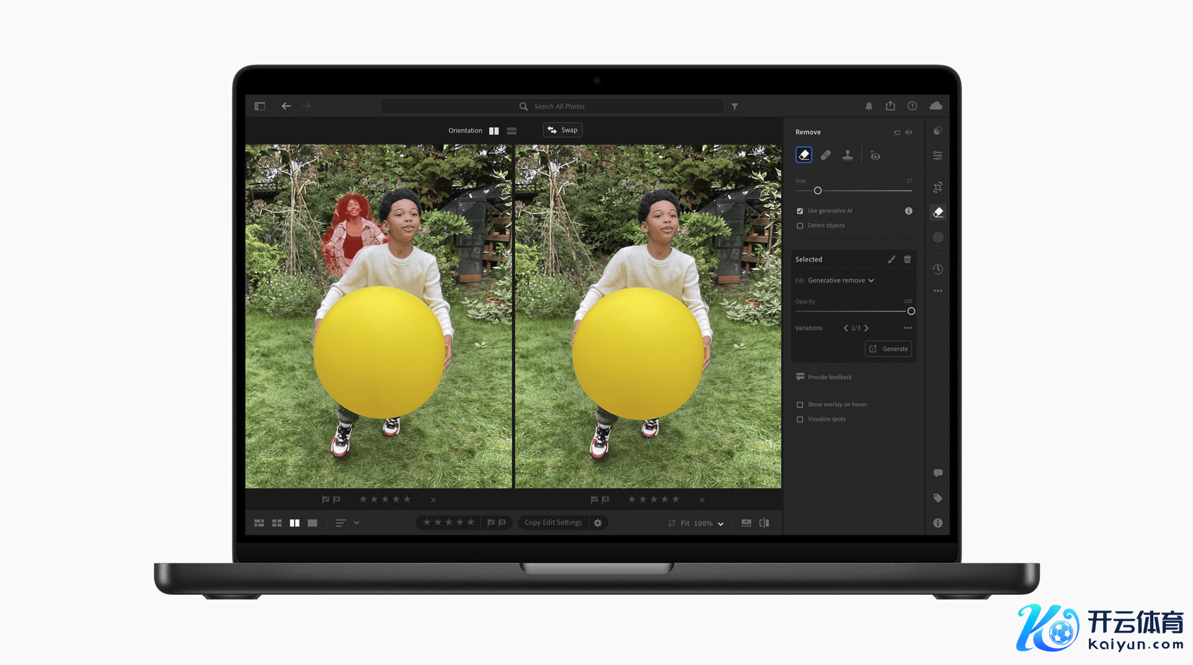Uncheck Use generative AI checkbox
Image resolution: width=1193 pixels, height=665 pixels.
[800, 211]
